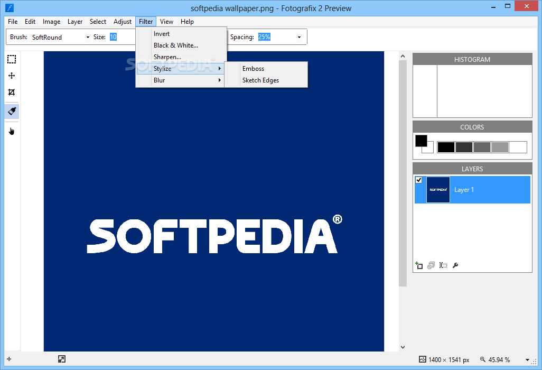Select the Brush tool
This screenshot has height=370, width=542.
click(x=12, y=112)
